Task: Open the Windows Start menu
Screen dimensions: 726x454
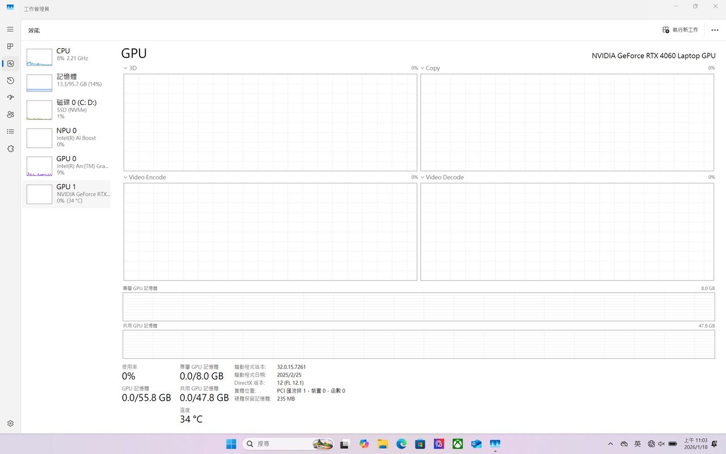Action: click(x=231, y=444)
